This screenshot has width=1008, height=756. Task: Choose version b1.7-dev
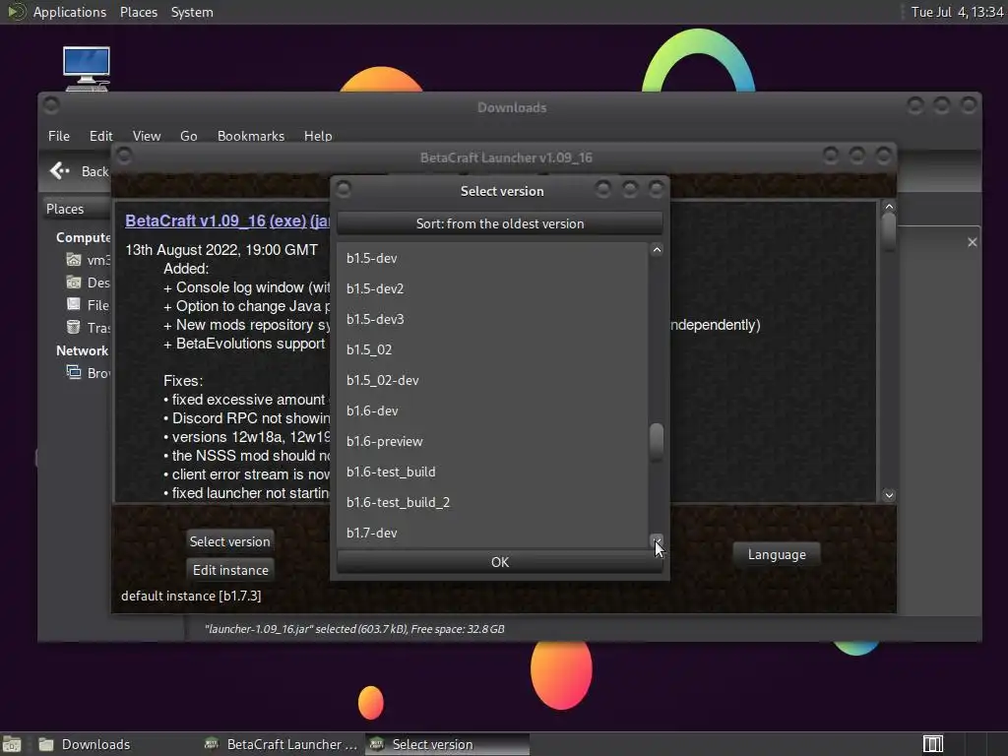pyautogui.click(x=492, y=533)
